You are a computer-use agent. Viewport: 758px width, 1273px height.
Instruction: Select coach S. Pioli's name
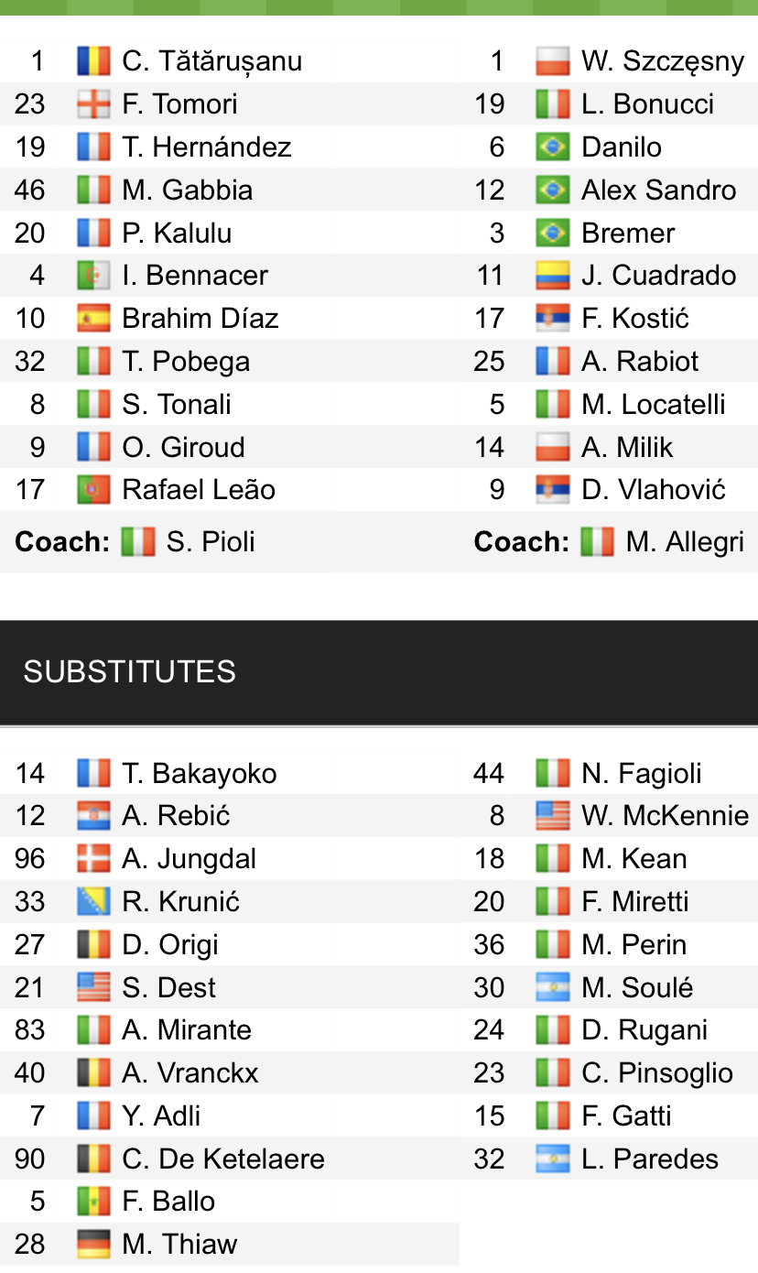(x=211, y=542)
